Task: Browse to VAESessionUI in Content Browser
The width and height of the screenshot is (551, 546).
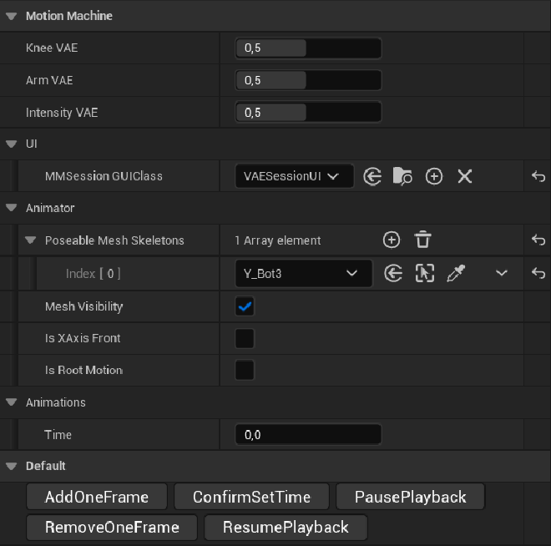Action: coord(402,176)
